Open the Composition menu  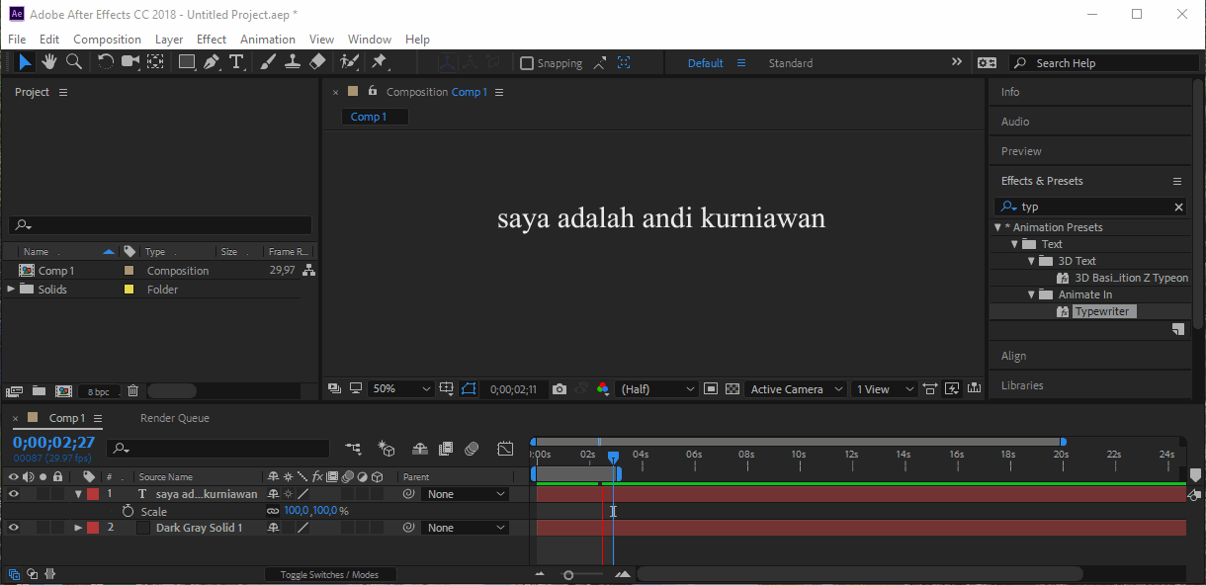107,39
